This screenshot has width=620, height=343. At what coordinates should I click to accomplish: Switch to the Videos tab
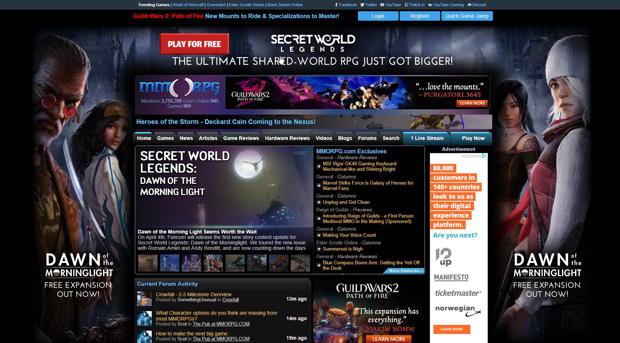tap(324, 138)
